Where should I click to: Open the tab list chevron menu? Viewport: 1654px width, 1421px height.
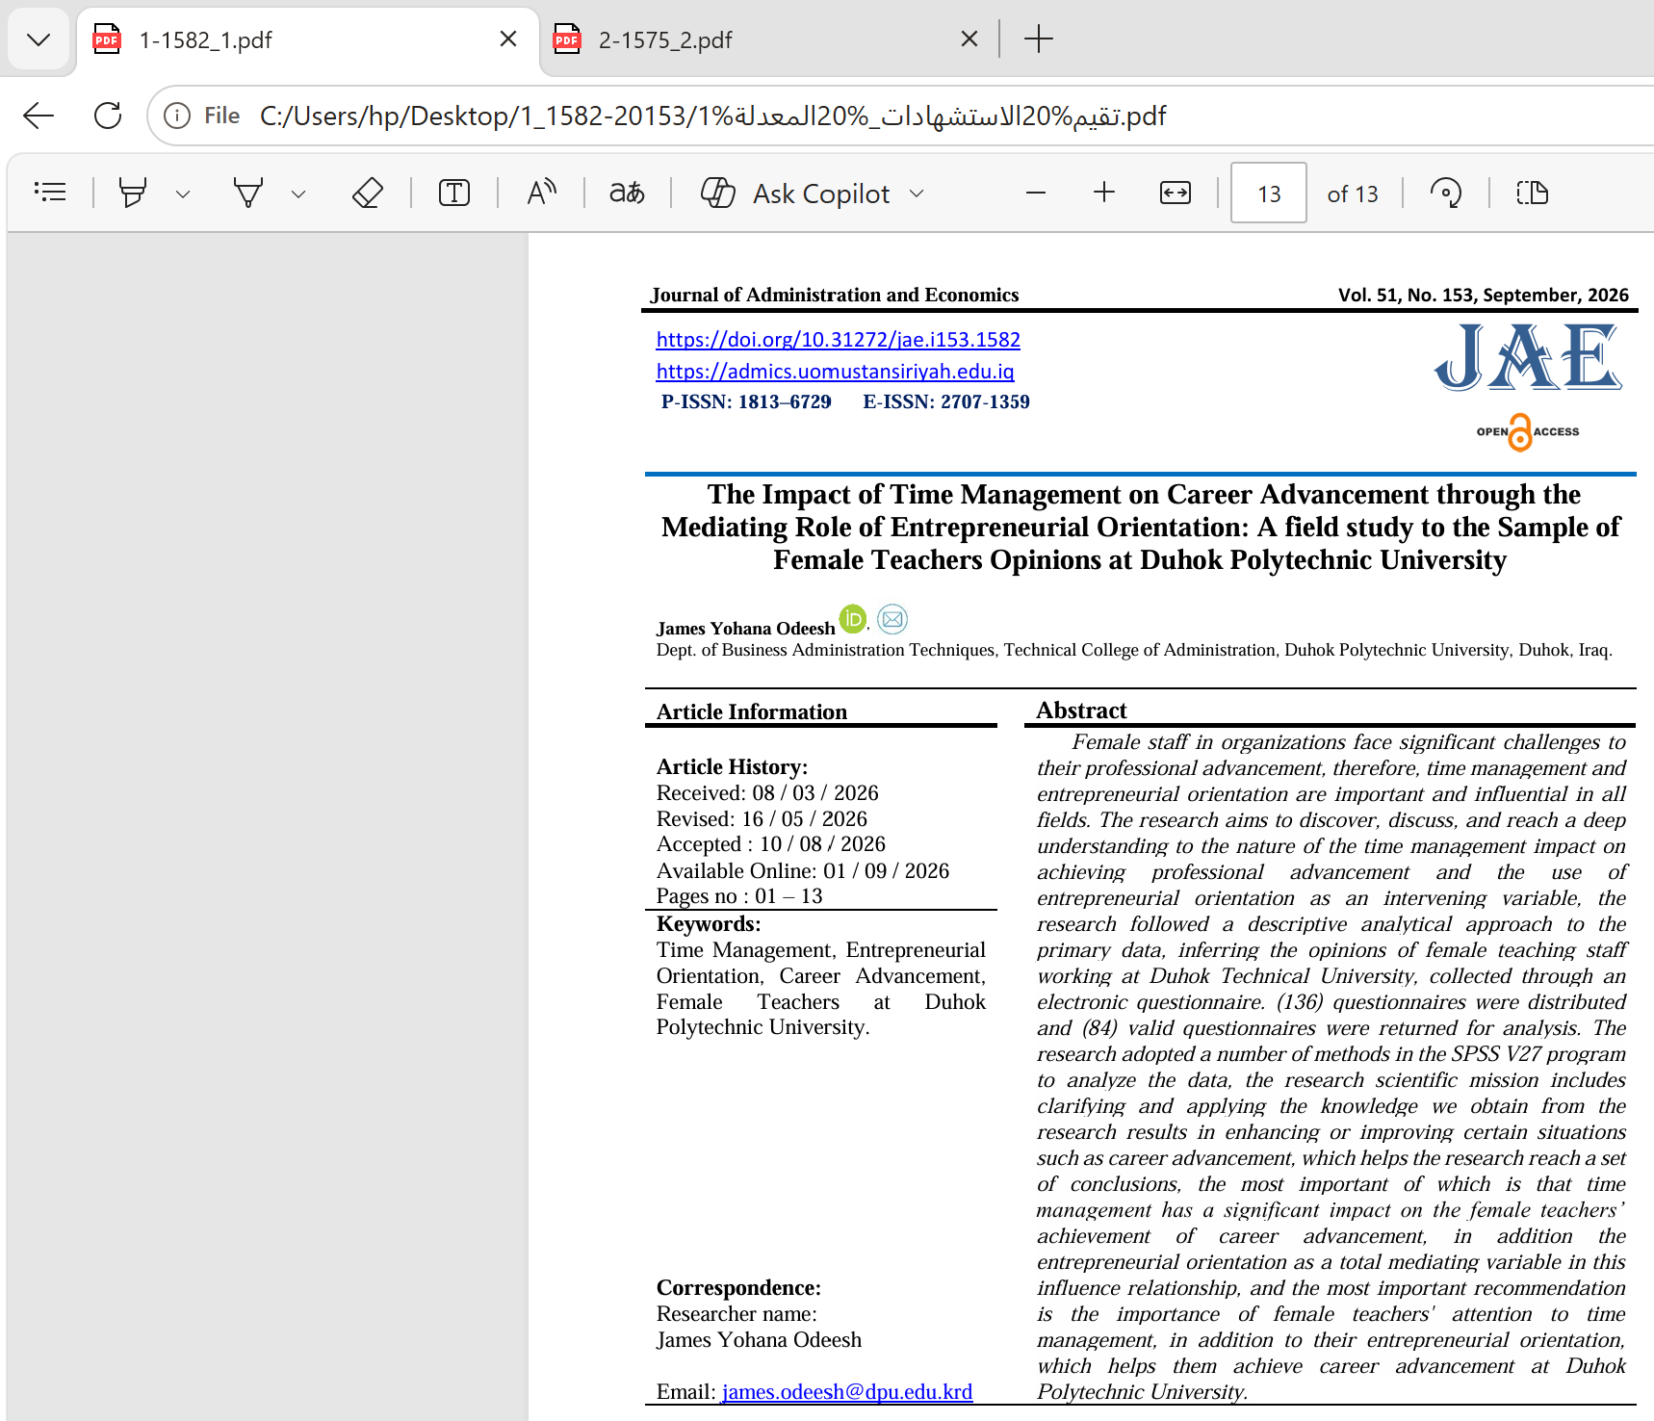(39, 39)
